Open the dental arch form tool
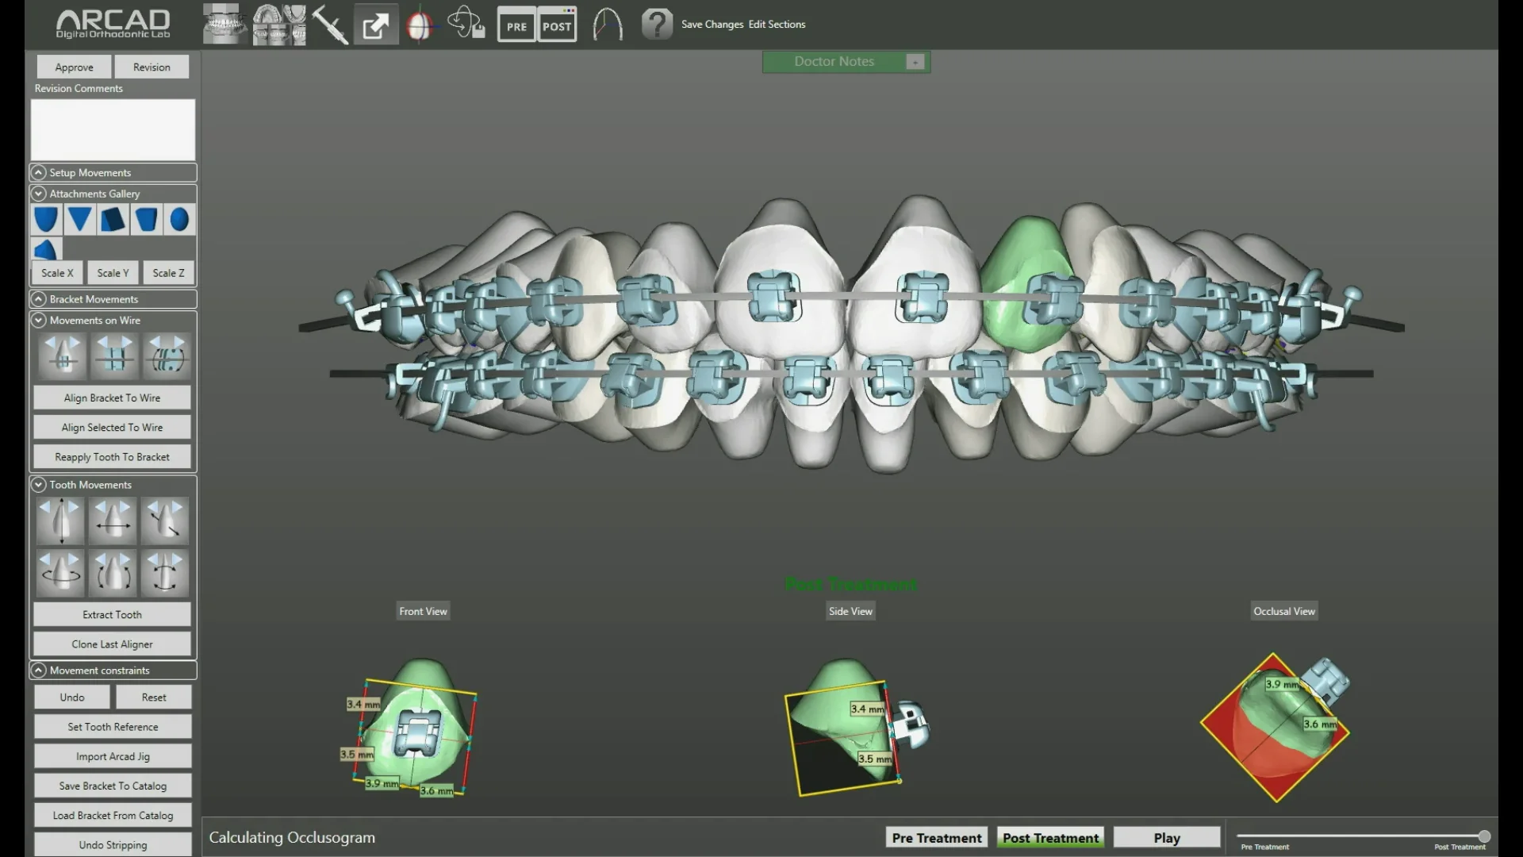 click(607, 24)
